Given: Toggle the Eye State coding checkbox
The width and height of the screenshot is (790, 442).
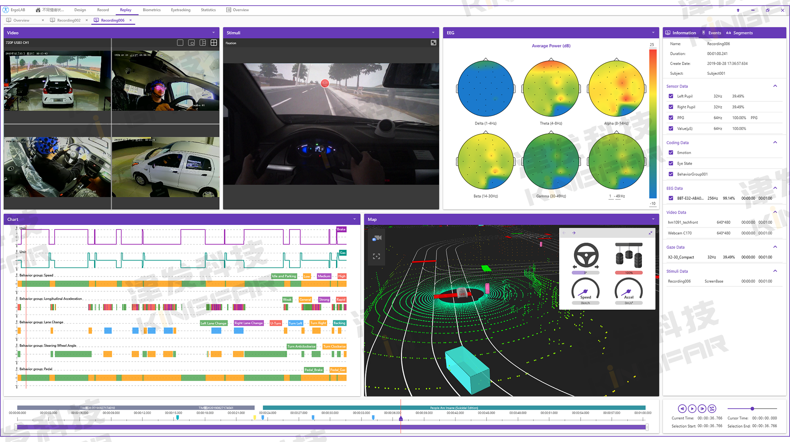Looking at the screenshot, I should (x=671, y=164).
